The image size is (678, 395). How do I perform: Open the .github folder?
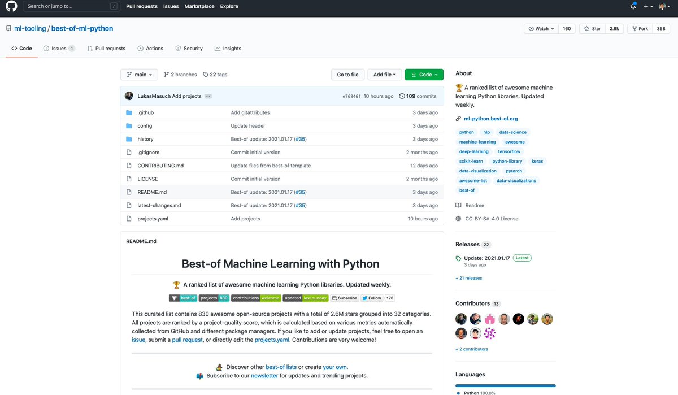tap(145, 112)
